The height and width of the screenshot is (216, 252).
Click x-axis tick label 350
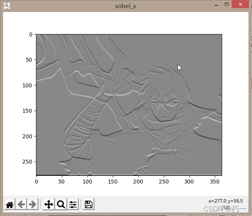(214, 182)
